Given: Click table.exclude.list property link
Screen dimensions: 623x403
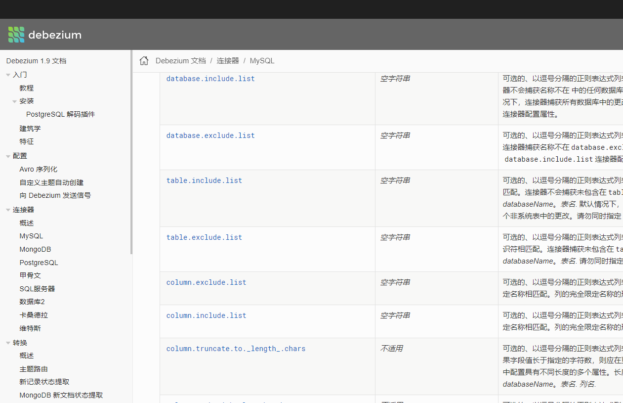Looking at the screenshot, I should point(205,237).
